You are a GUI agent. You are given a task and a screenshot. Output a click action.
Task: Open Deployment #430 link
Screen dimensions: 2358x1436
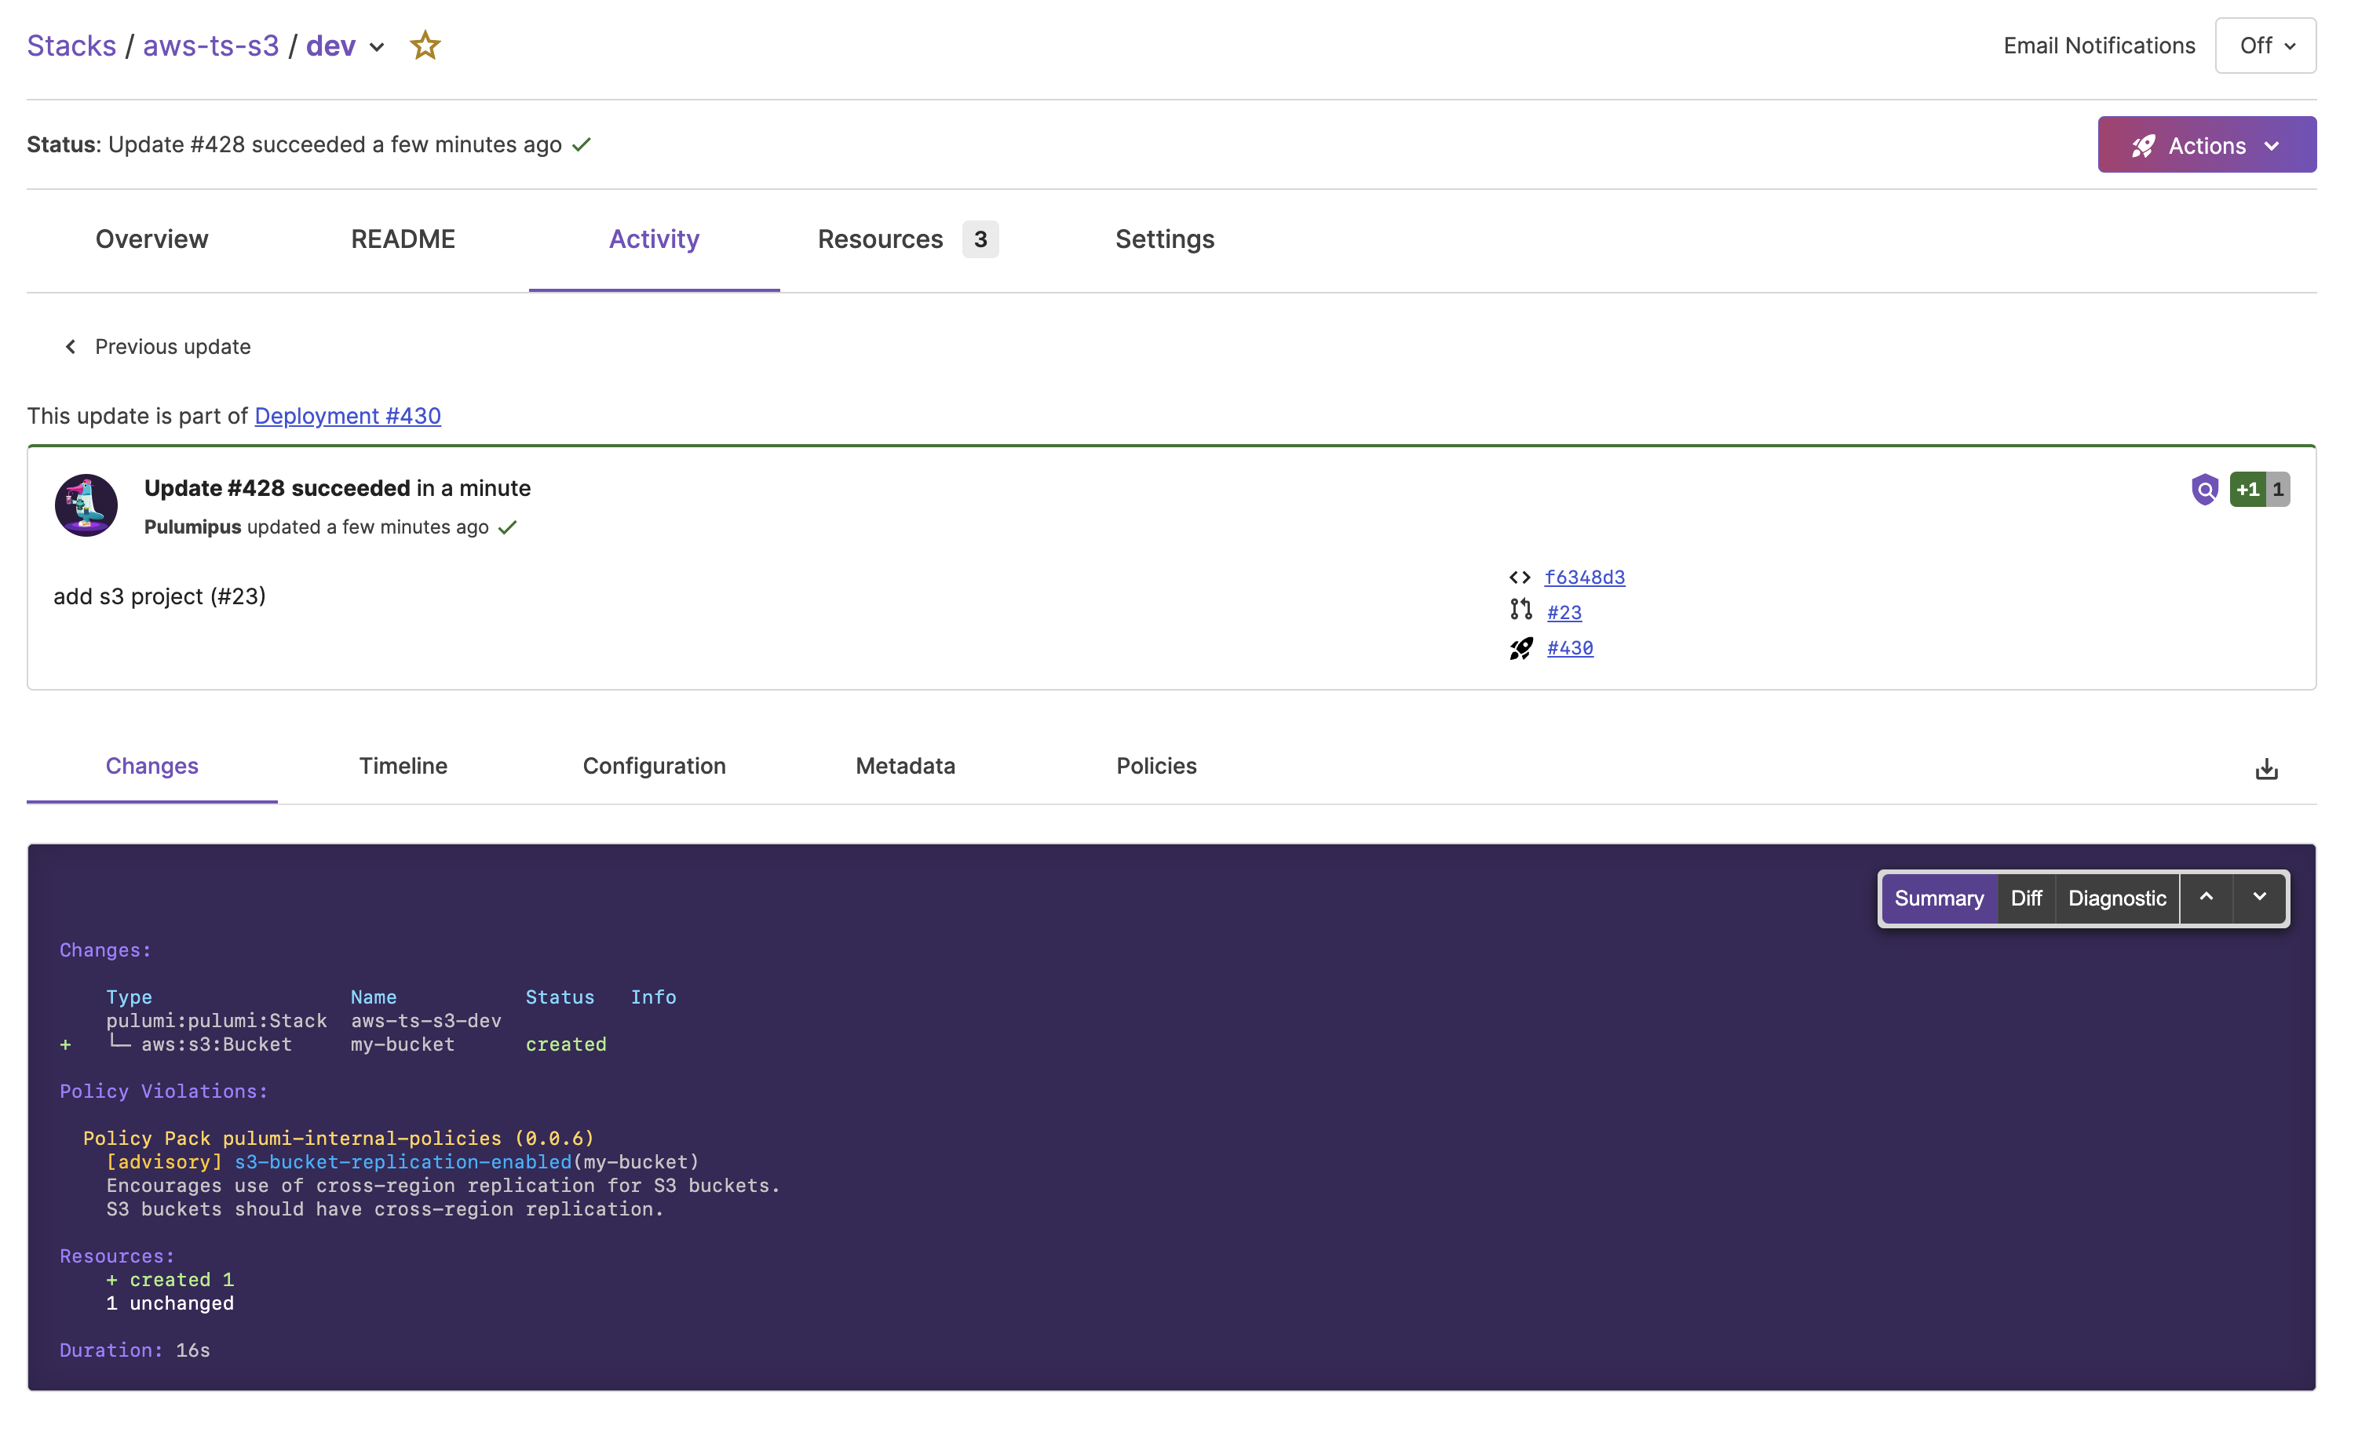[348, 415]
